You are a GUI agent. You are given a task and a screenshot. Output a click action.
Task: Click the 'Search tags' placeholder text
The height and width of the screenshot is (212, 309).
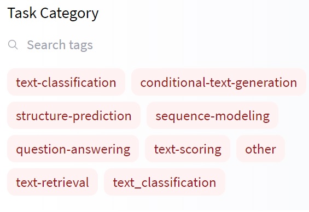click(60, 45)
